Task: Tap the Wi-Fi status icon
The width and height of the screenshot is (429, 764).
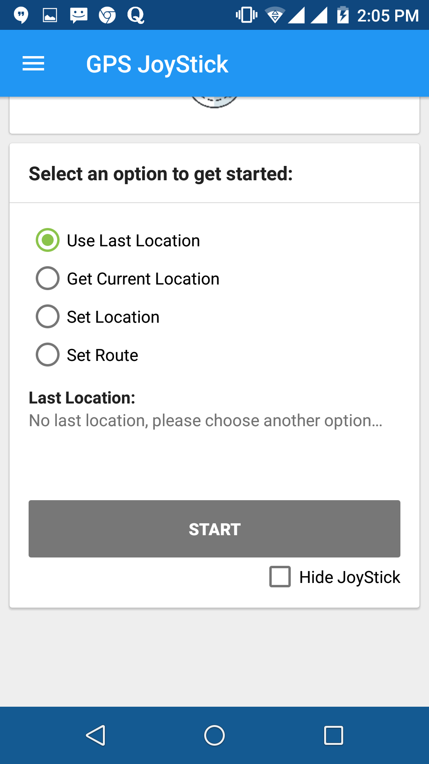Action: [274, 16]
